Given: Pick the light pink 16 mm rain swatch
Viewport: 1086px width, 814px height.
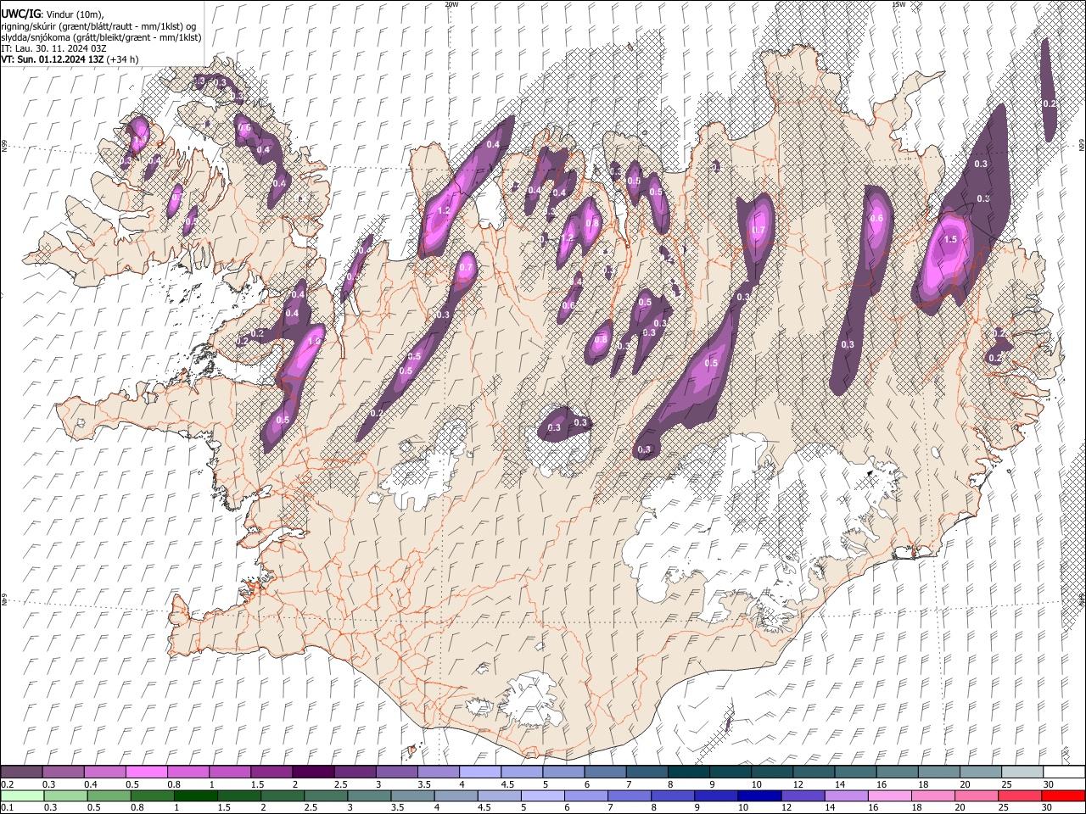Looking at the screenshot, I should (x=889, y=795).
